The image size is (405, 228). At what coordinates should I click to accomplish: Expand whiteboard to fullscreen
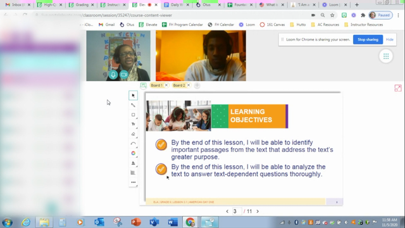[398, 88]
